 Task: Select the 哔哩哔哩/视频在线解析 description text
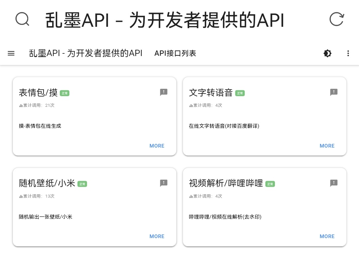[x=225, y=217]
